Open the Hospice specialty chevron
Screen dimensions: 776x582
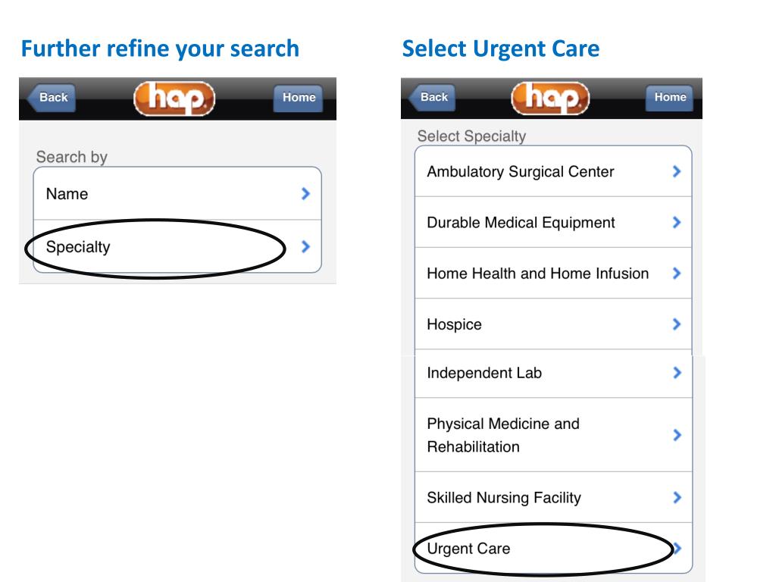[x=677, y=324]
